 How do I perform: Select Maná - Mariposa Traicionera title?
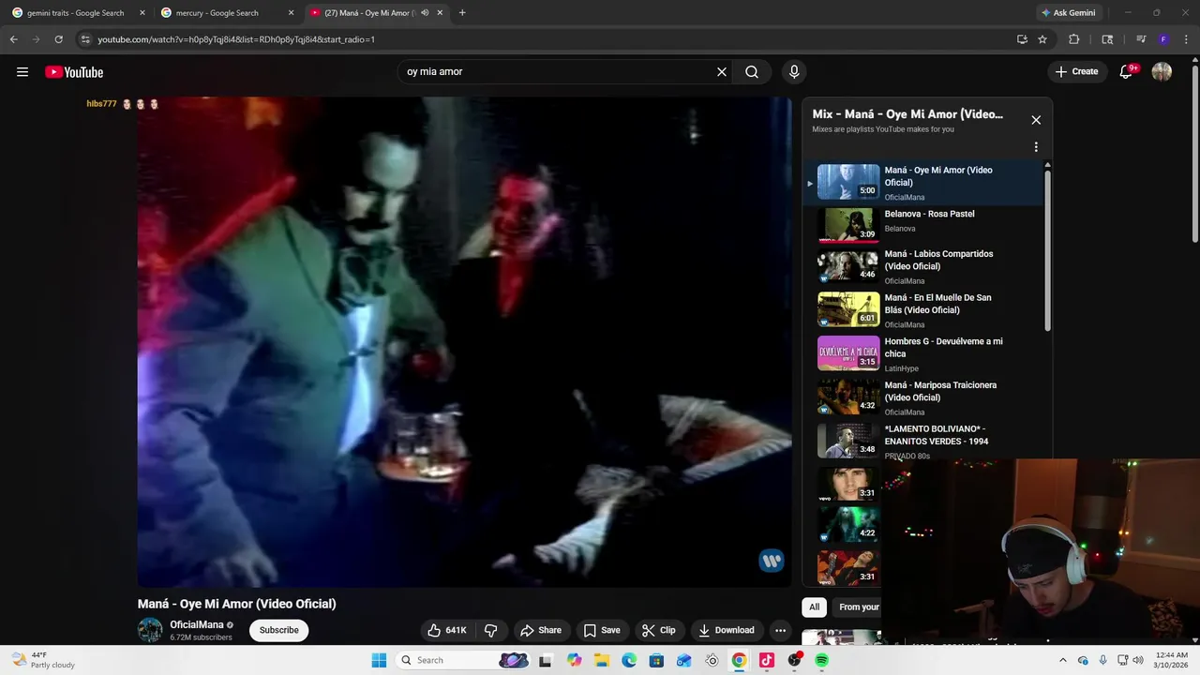pyautogui.click(x=940, y=391)
